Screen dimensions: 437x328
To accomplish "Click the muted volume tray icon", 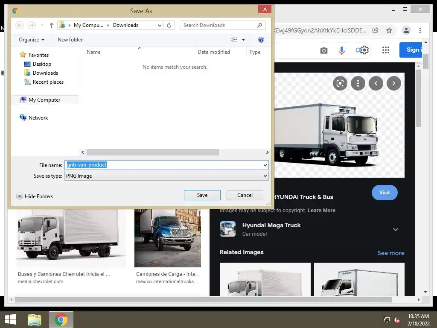I will pyautogui.click(x=397, y=319).
